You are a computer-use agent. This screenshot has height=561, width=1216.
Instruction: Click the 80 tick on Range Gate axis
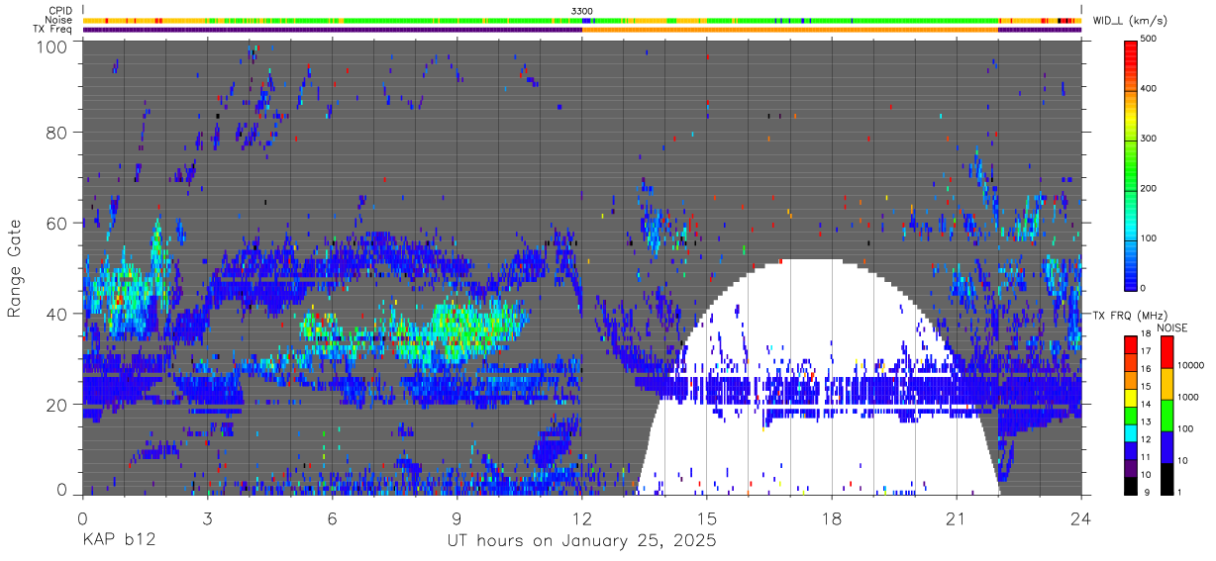click(x=57, y=133)
